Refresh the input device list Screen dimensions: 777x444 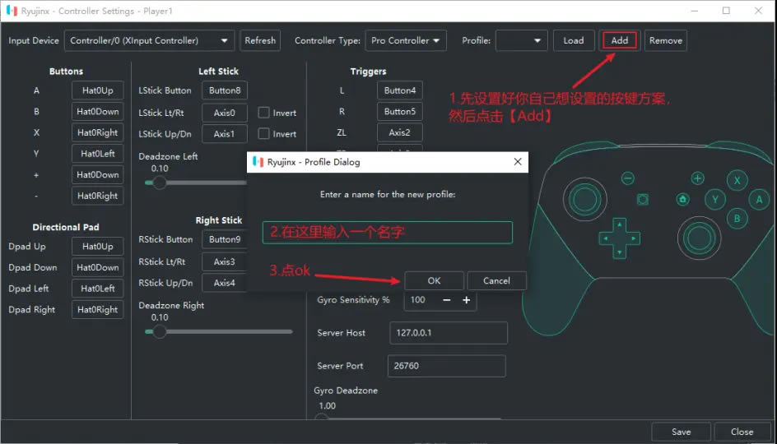[260, 40]
